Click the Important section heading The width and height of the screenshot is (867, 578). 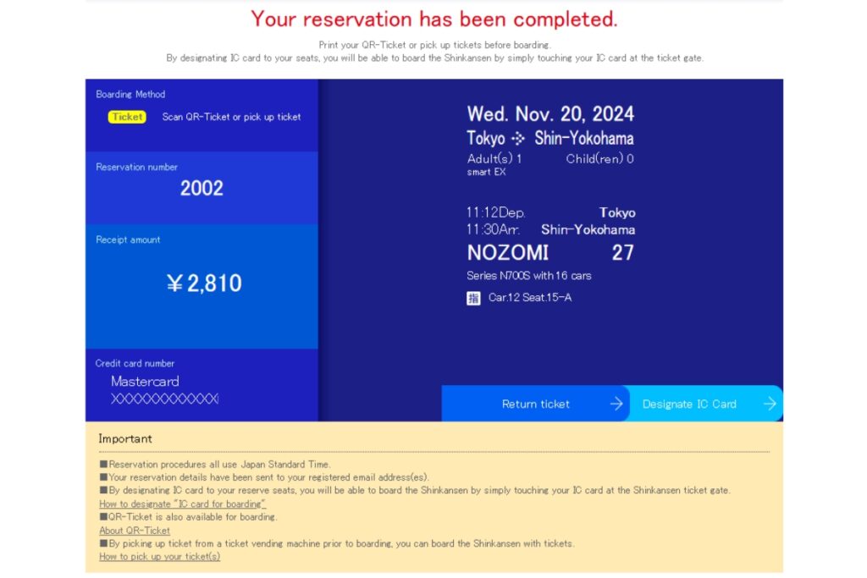pos(124,438)
